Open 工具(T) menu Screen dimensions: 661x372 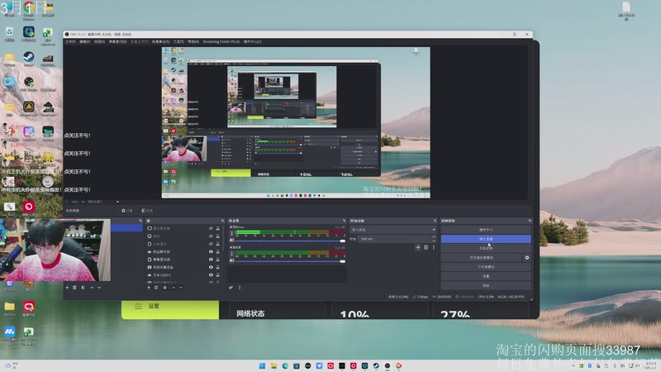tap(178, 42)
